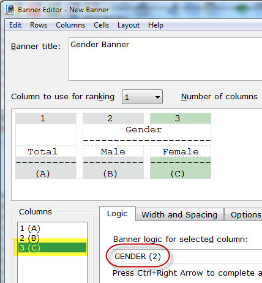The width and height of the screenshot is (262, 283).
Task: Click the banner logic field containing GENDER (2)
Action: click(187, 257)
